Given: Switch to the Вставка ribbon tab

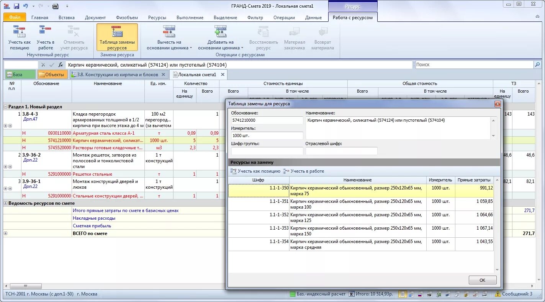Looking at the screenshot, I should point(67,18).
